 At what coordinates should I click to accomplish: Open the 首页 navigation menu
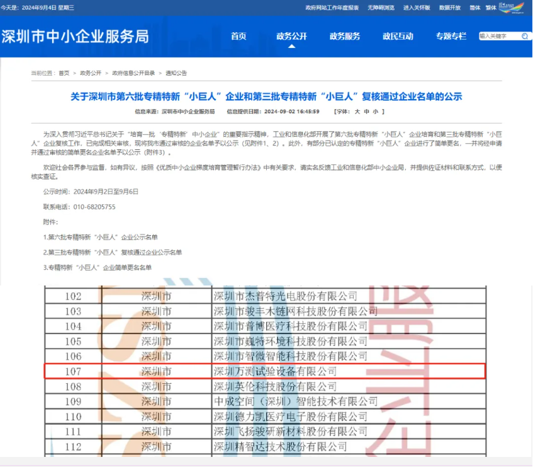click(238, 36)
